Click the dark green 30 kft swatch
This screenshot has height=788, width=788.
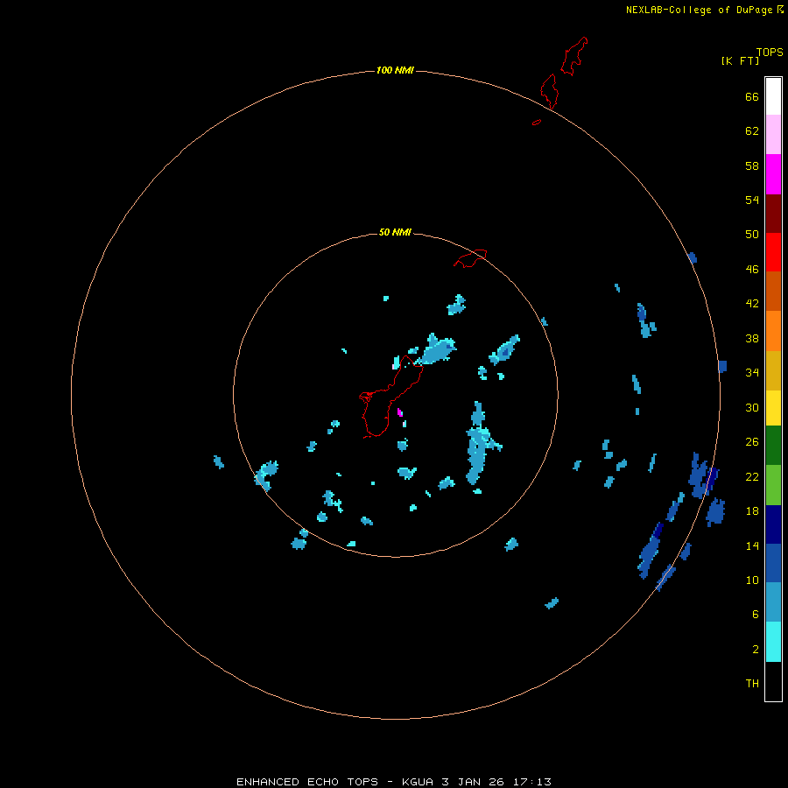coord(773,446)
